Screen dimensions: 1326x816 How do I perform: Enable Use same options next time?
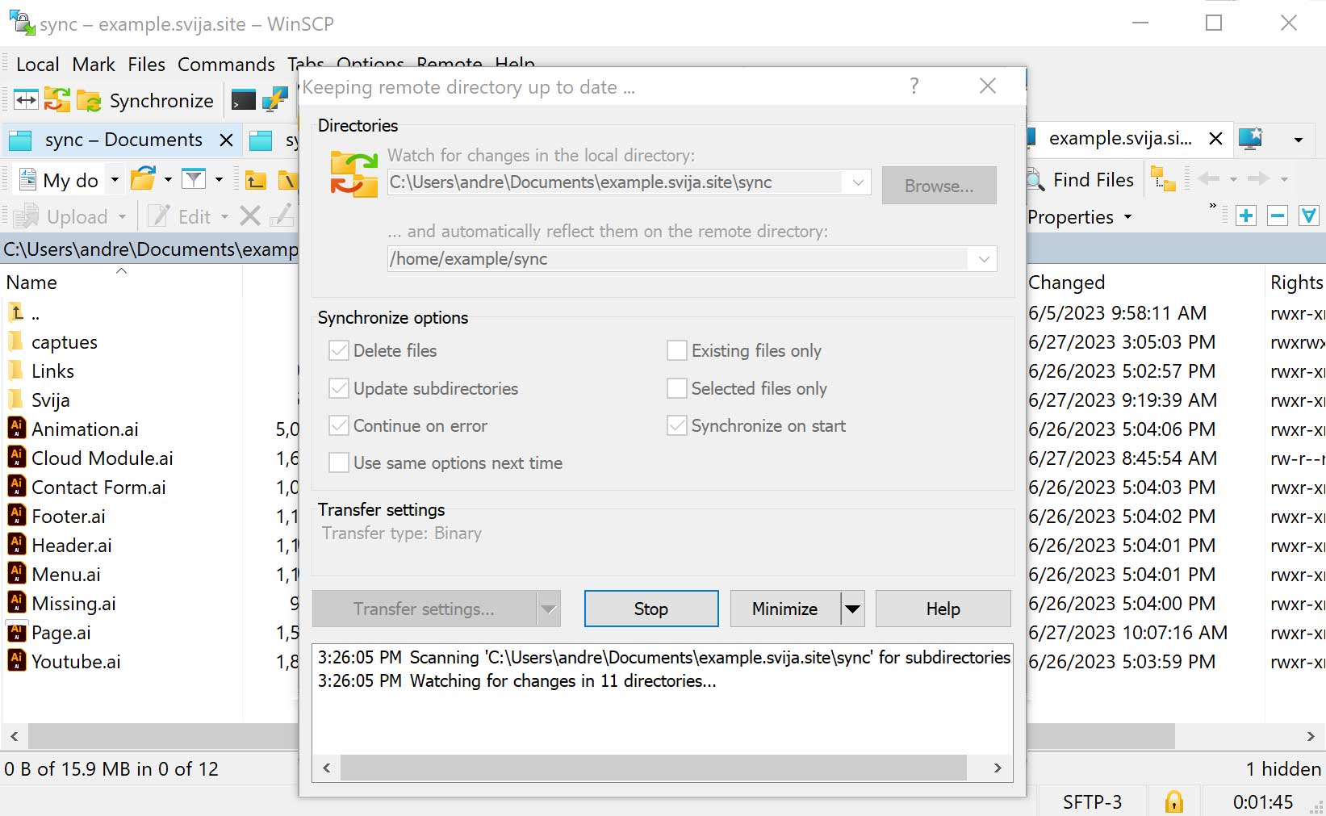pyautogui.click(x=339, y=463)
